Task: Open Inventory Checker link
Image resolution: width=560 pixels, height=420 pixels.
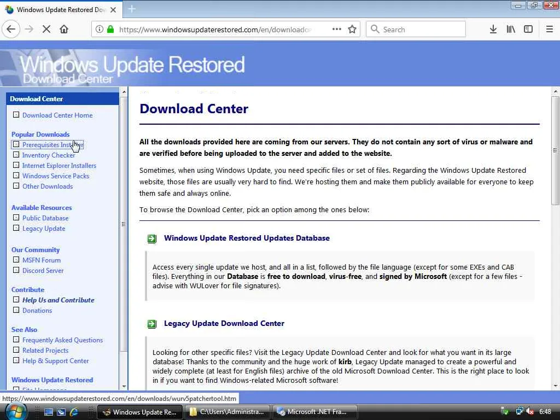Action: [x=49, y=155]
